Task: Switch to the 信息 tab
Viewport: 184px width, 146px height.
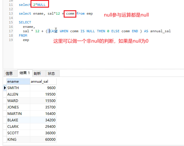Action: click(11, 73)
